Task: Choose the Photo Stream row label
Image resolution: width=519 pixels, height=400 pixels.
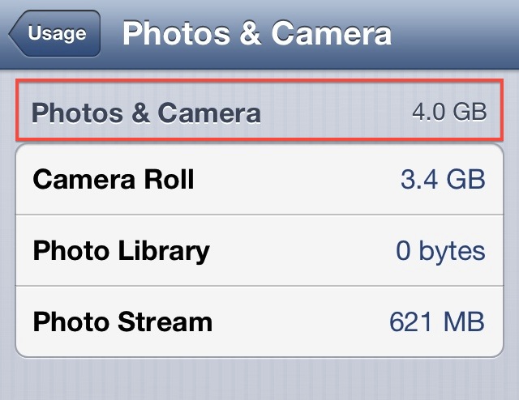Action: click(x=122, y=322)
